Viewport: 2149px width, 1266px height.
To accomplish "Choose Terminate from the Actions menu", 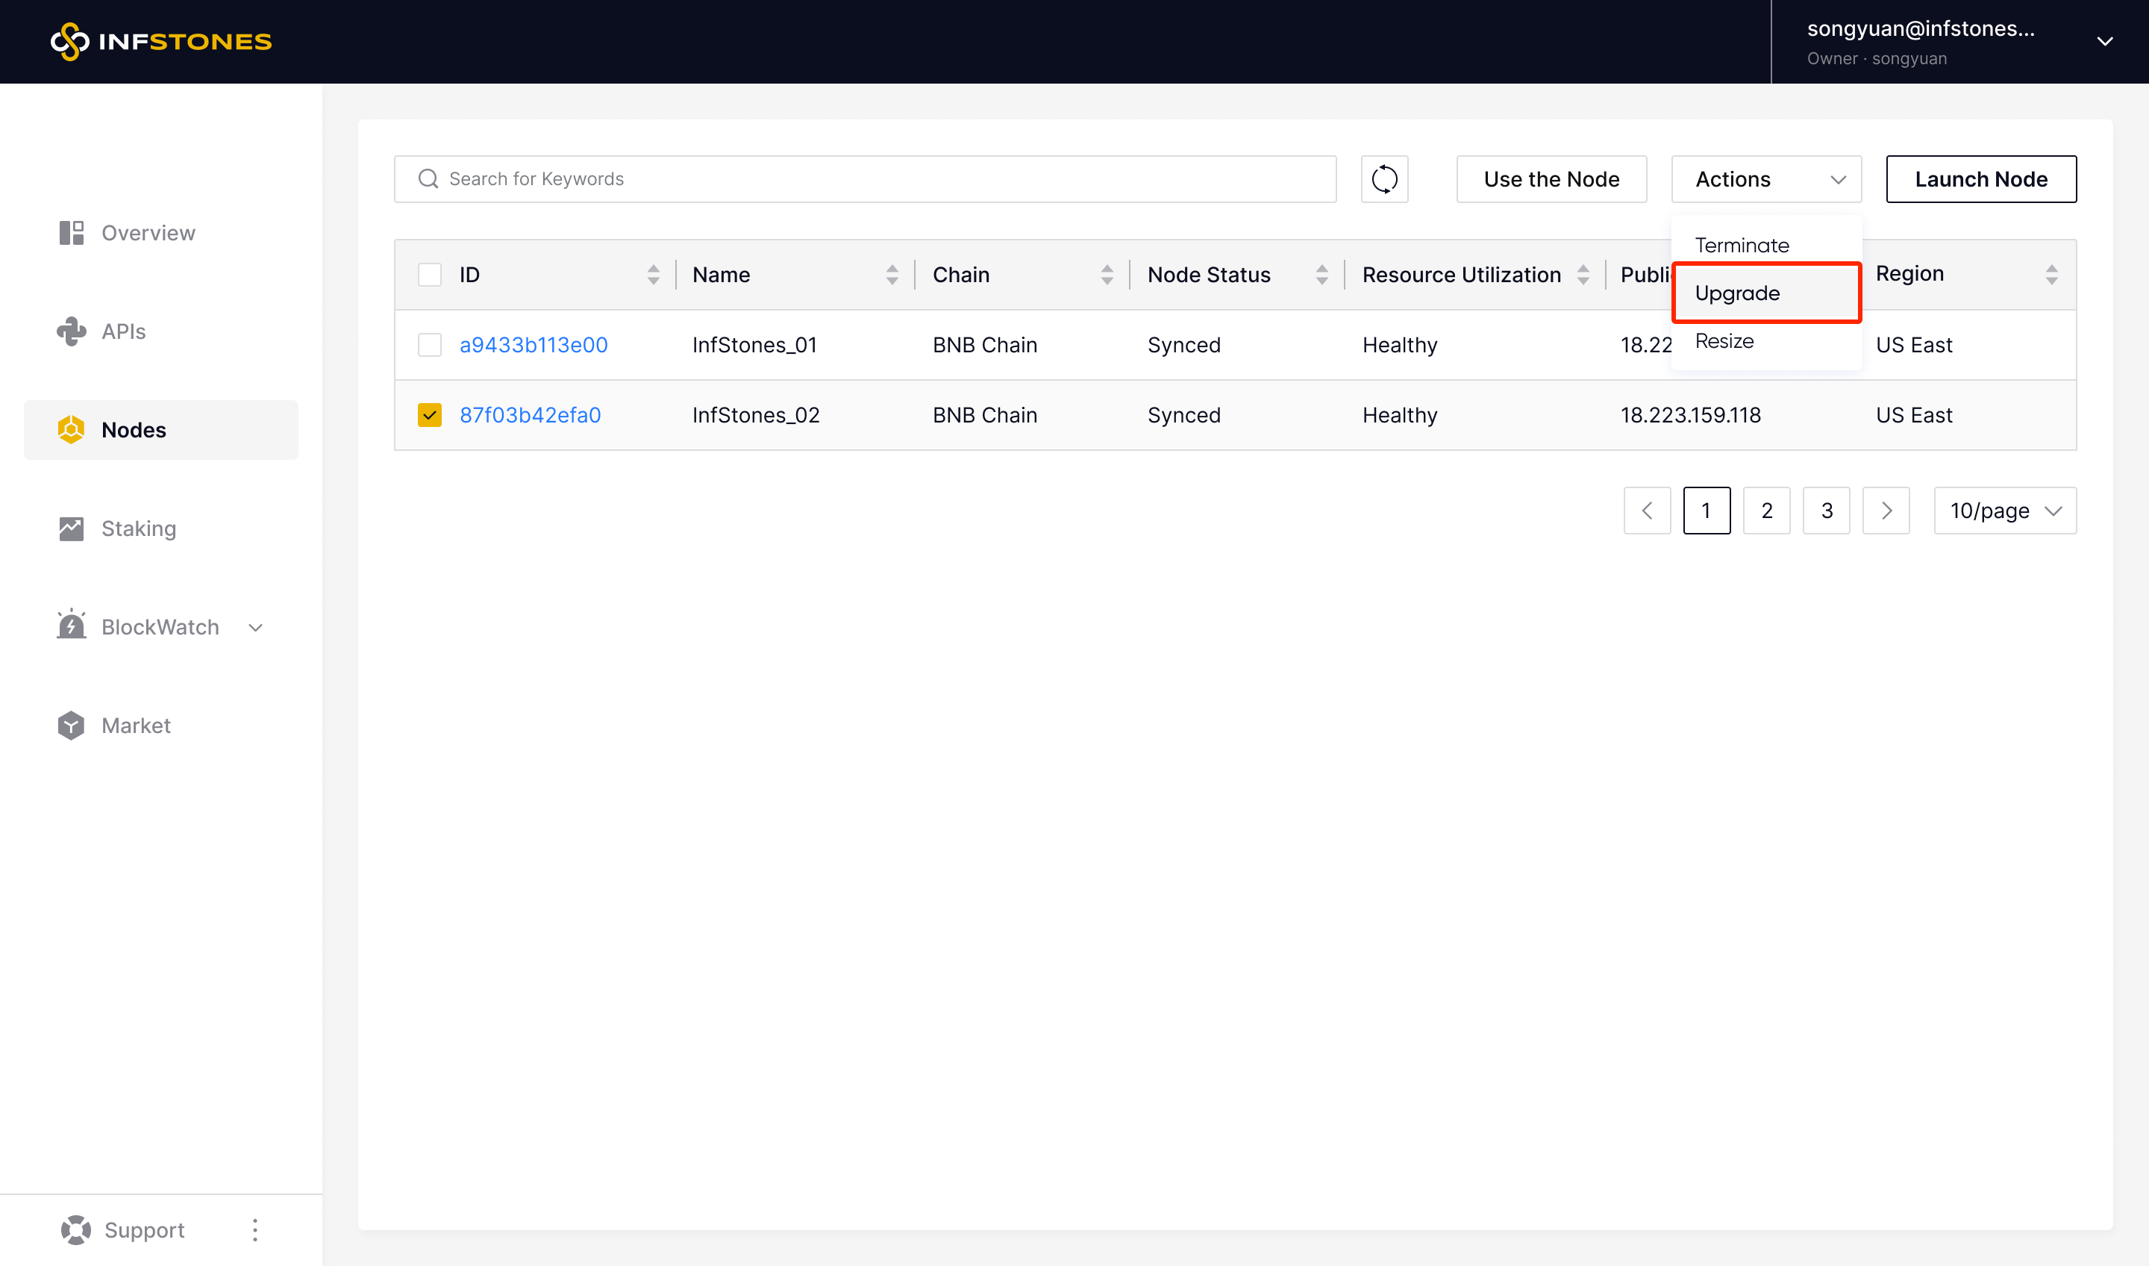I will pyautogui.click(x=1742, y=246).
